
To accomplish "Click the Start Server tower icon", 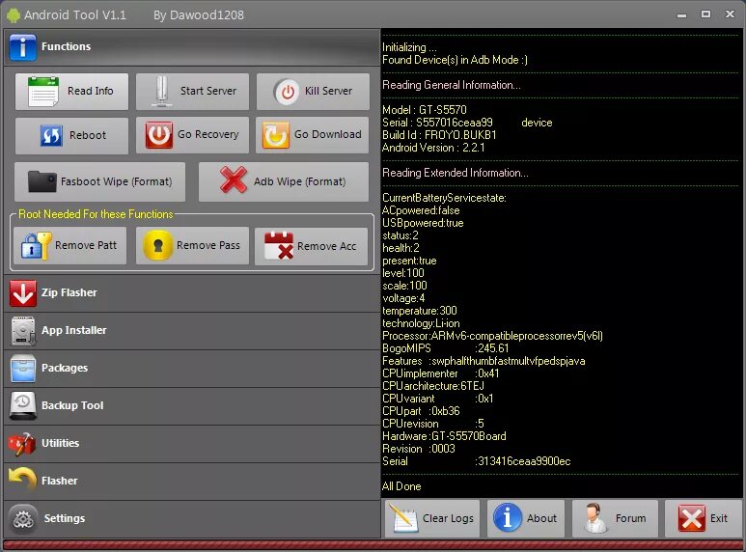I will click(162, 91).
